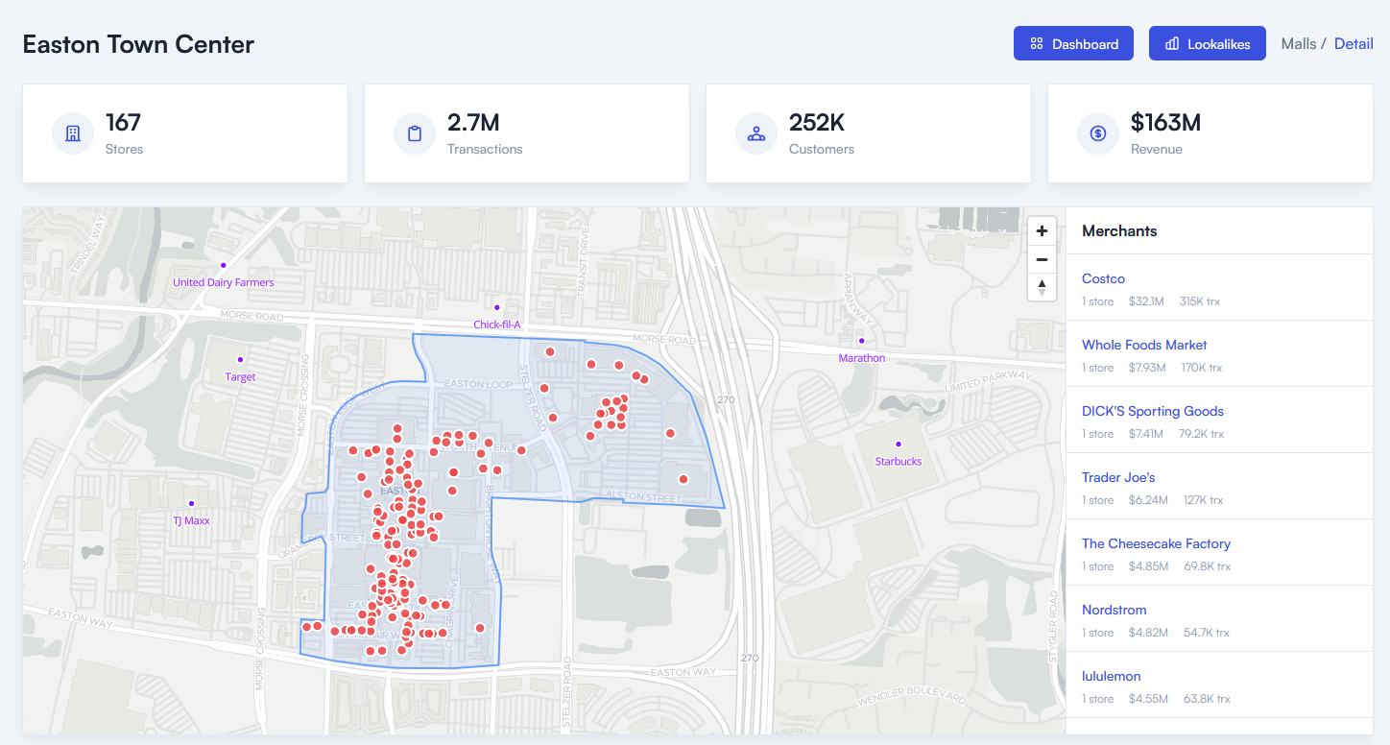Go to Malls breadcrumb
The image size is (1390, 745).
(x=1299, y=44)
